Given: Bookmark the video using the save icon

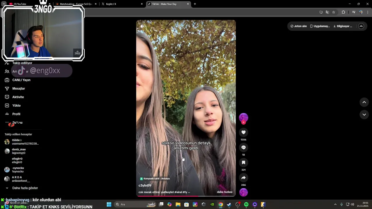Looking at the screenshot, I should click(244, 163).
